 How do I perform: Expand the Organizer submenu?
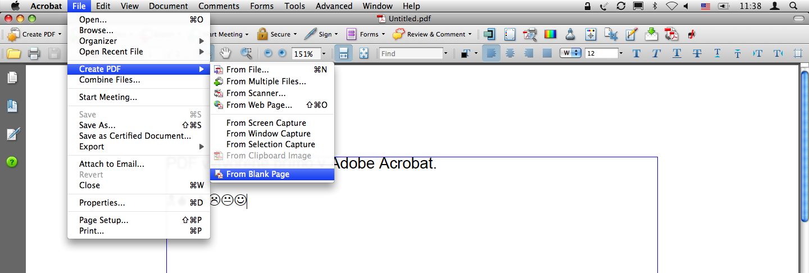pos(139,41)
